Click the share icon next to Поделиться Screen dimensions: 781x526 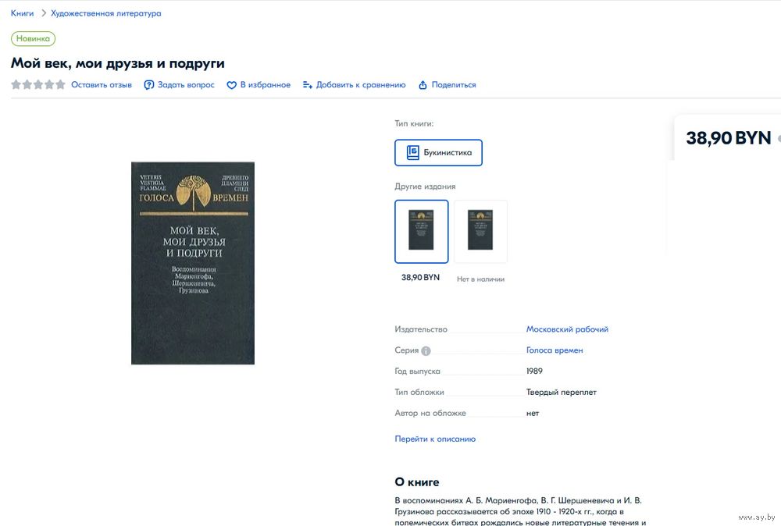pos(423,85)
